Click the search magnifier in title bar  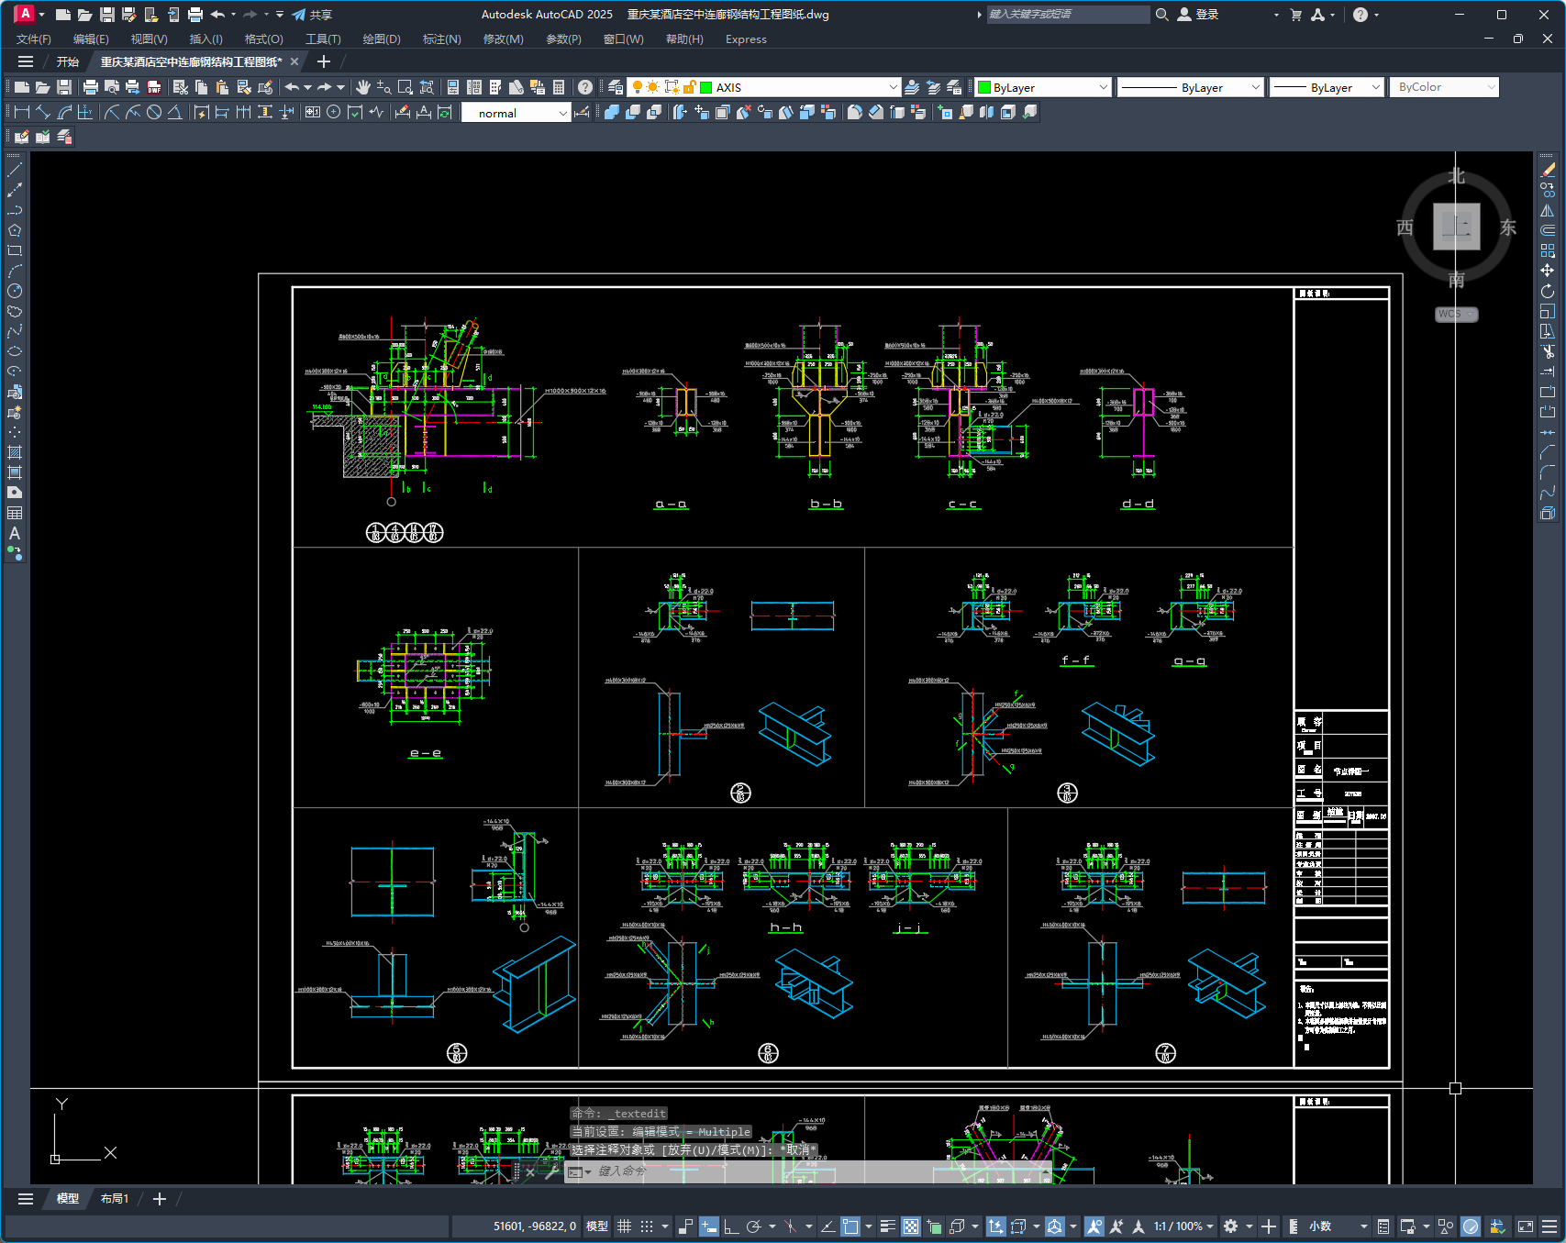pyautogui.click(x=1162, y=15)
